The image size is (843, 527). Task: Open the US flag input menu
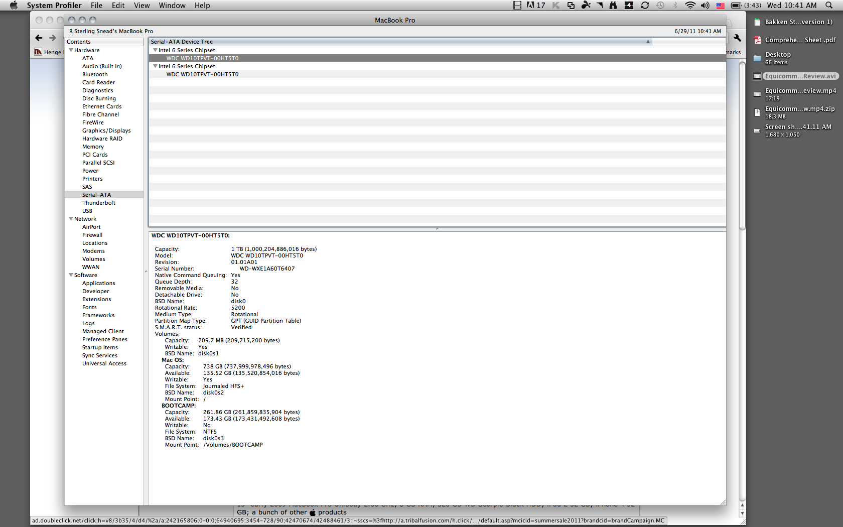pos(721,5)
